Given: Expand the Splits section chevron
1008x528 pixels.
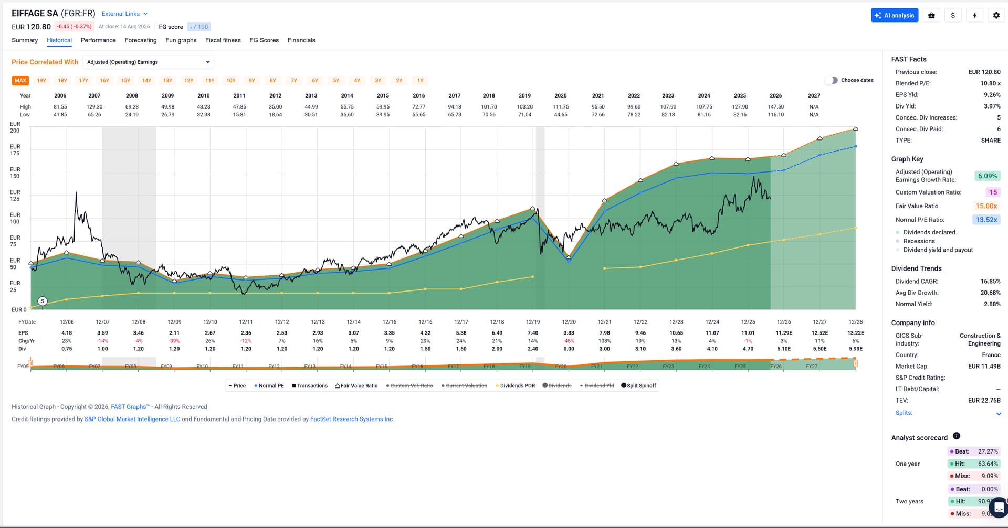Looking at the screenshot, I should [999, 414].
